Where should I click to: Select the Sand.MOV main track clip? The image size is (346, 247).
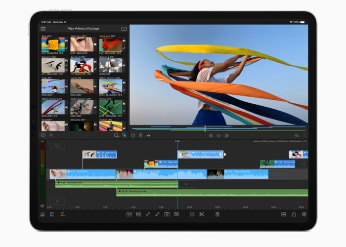(83, 174)
